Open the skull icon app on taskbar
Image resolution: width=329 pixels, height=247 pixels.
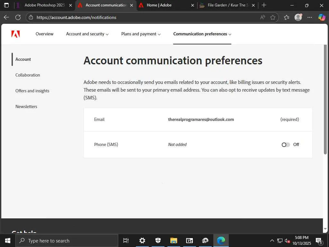click(205, 241)
